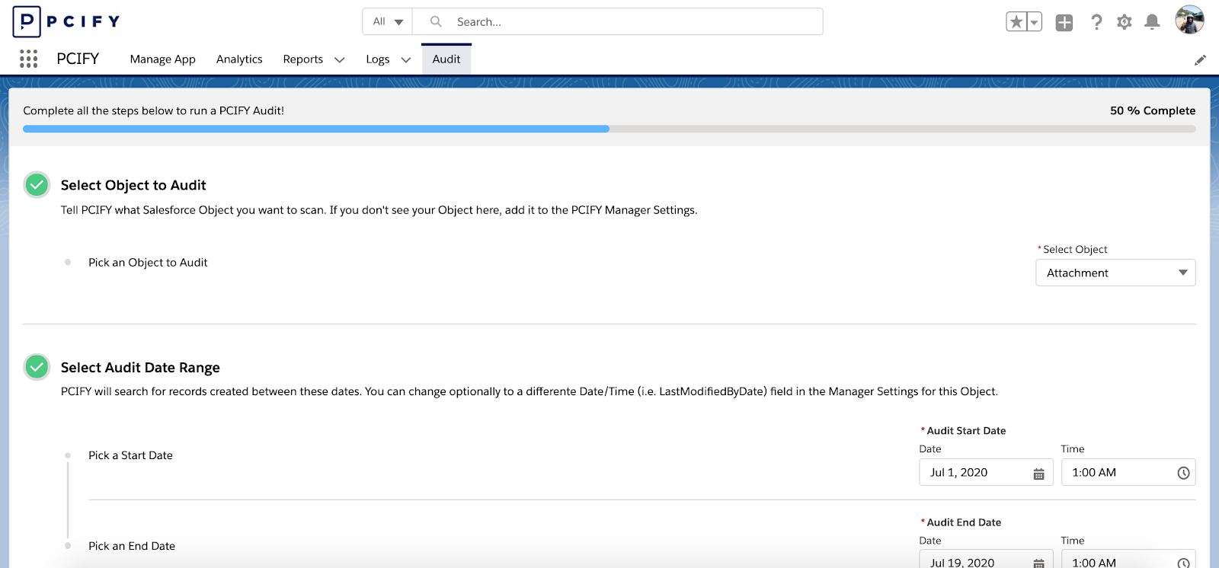Open the Setup gear icon
Image resolution: width=1219 pixels, height=568 pixels.
1125,22
